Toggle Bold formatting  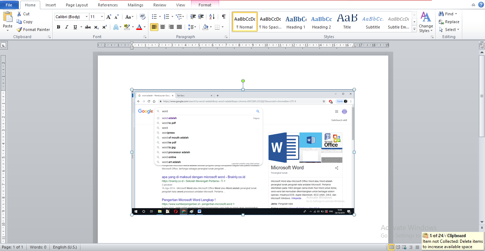point(58,27)
